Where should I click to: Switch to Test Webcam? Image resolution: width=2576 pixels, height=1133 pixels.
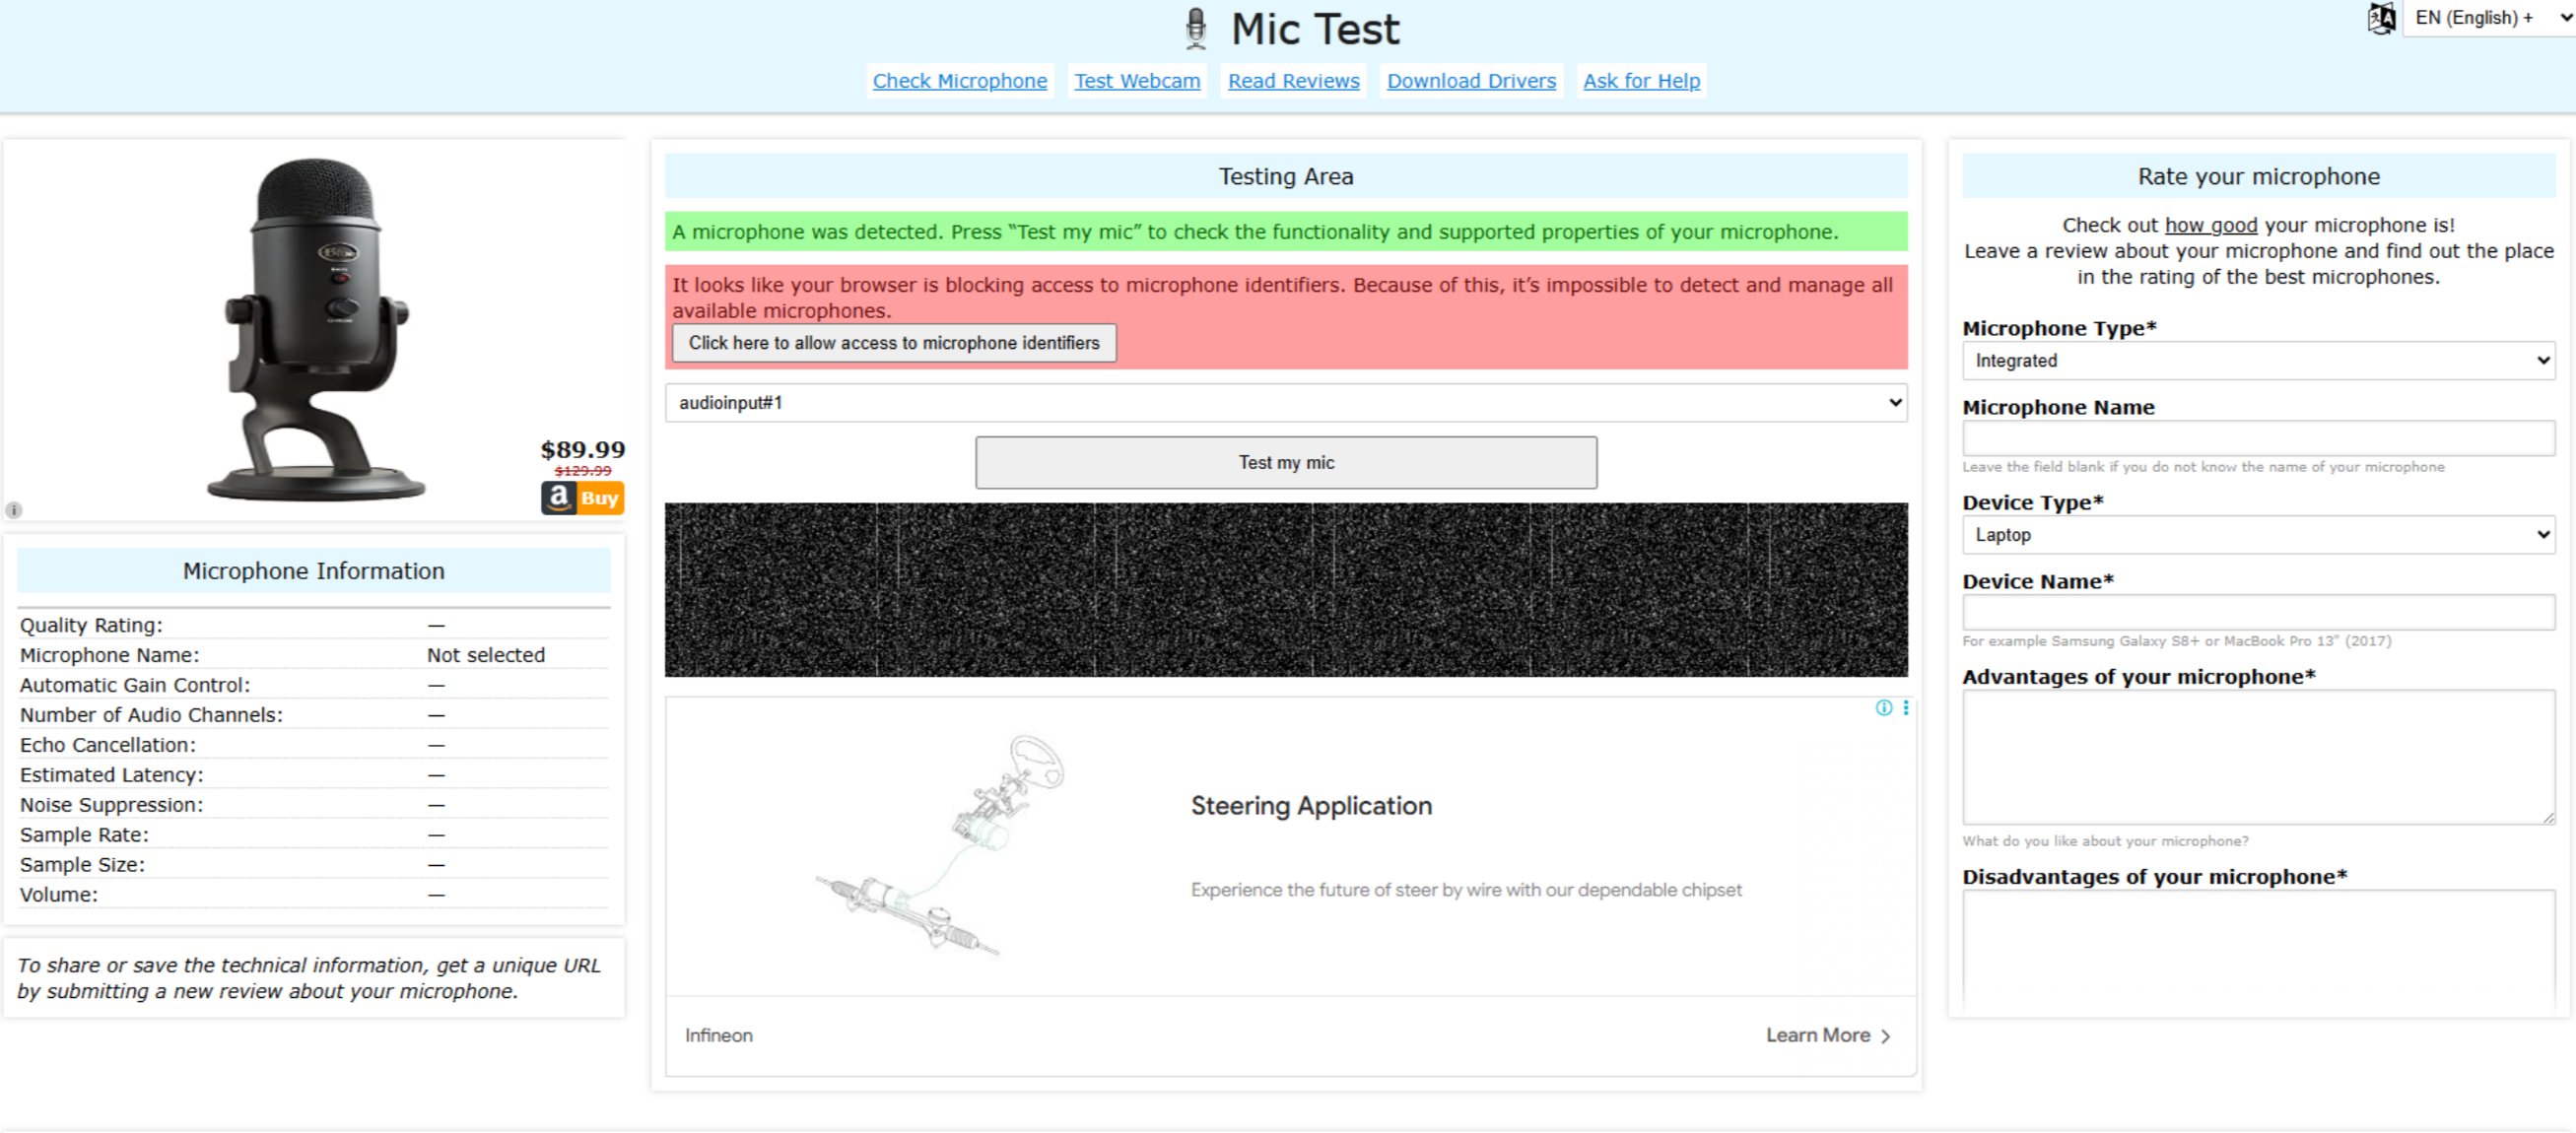pyautogui.click(x=1137, y=81)
